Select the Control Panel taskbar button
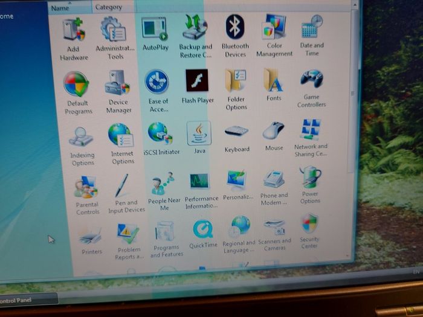The width and height of the screenshot is (423, 317). (28, 299)
